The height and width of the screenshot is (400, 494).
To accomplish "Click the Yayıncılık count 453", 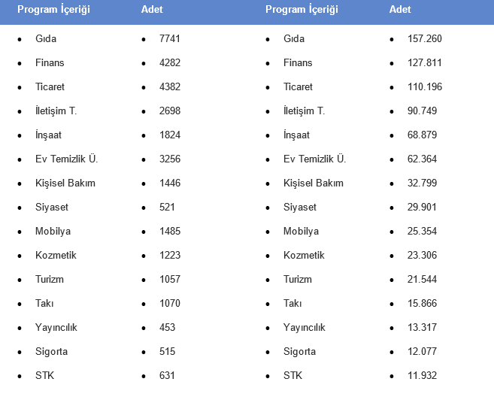I will pos(167,327).
